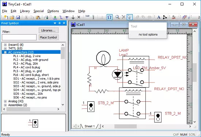Select SO6 - AC recept., no pins

point(30,97)
